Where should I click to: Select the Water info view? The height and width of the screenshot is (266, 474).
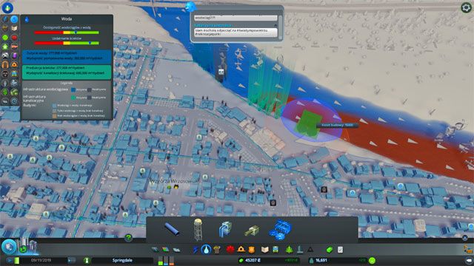pos(14,19)
